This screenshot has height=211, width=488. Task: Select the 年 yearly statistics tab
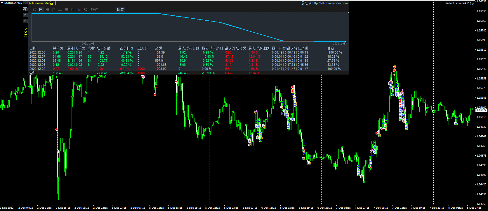[x=66, y=10]
